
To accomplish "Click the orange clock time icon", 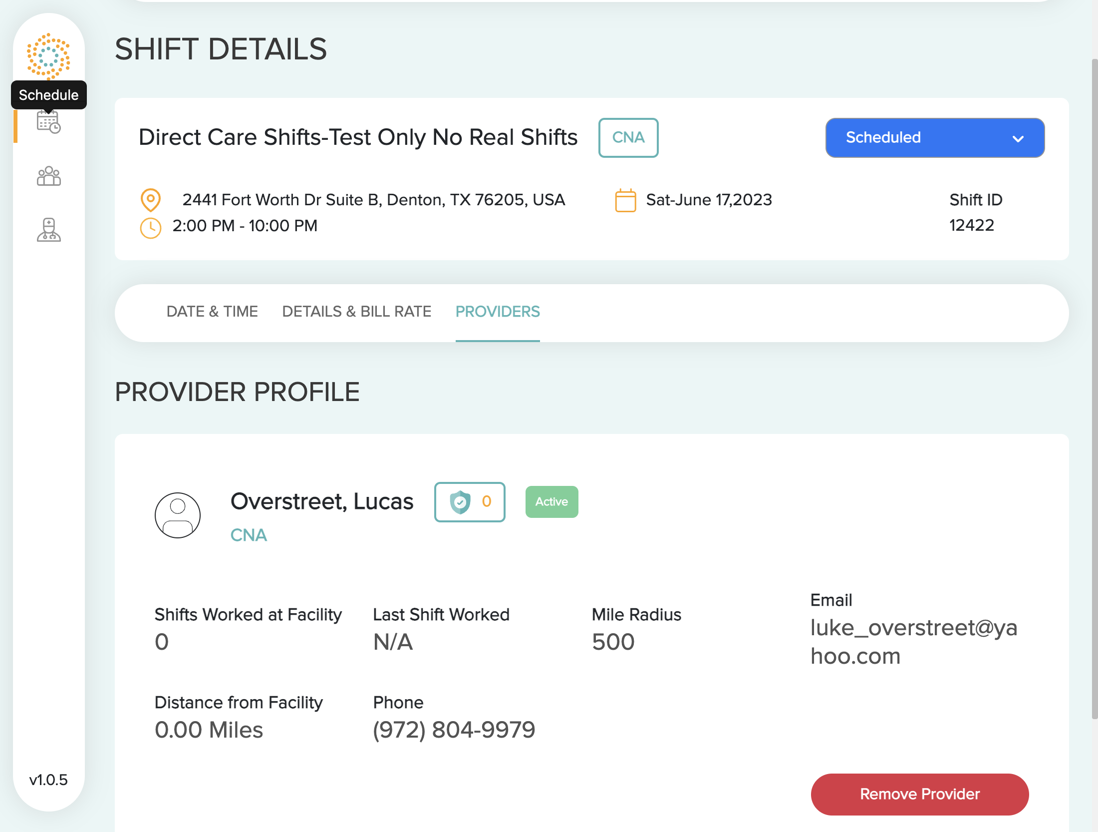I will (150, 228).
